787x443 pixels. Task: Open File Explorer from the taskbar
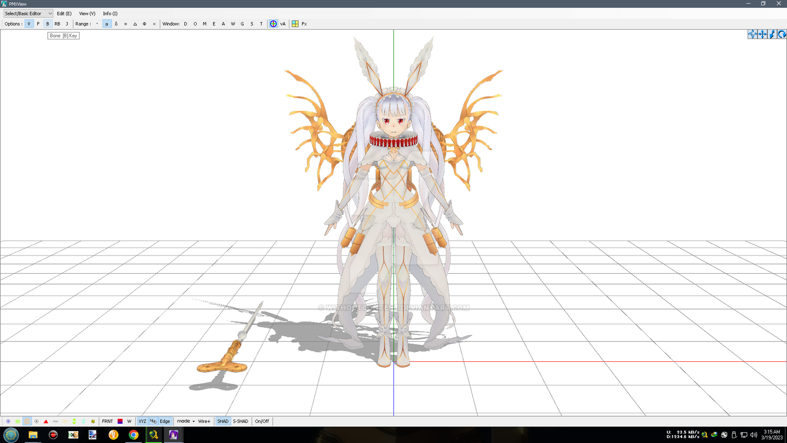coord(33,435)
